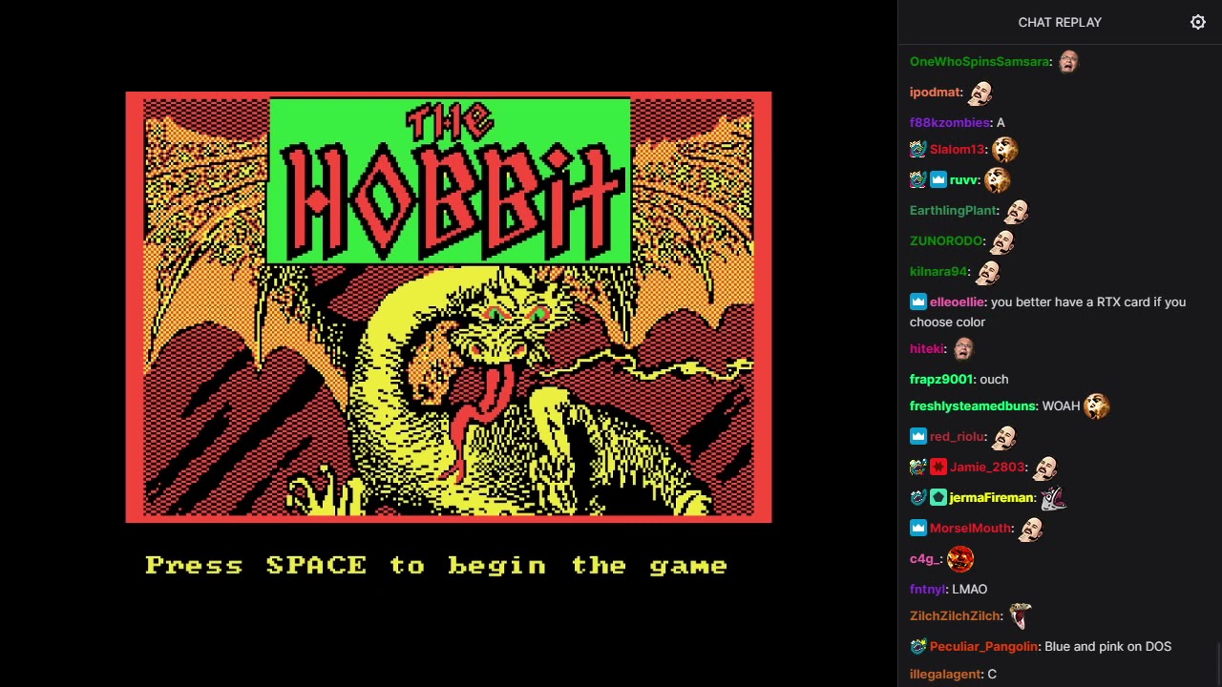Click the crown badge next to ruvv
Screen dimensions: 1222x687
(938, 179)
